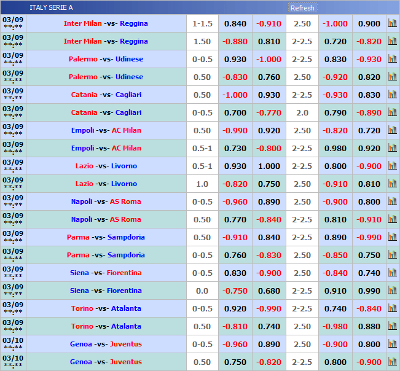This screenshot has height=371, width=400.
Task: Choose 1.000 odds in Lazio-Livorno 0.5-1 row
Action: tap(269, 166)
